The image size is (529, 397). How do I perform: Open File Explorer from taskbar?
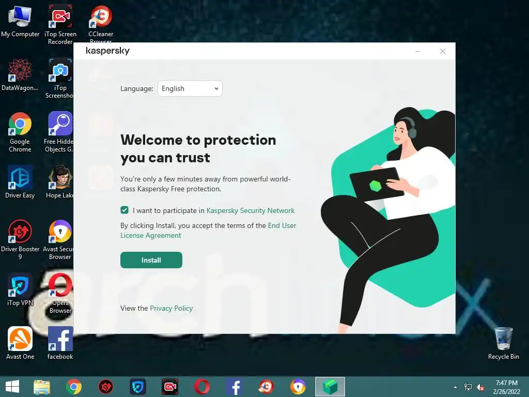42,387
